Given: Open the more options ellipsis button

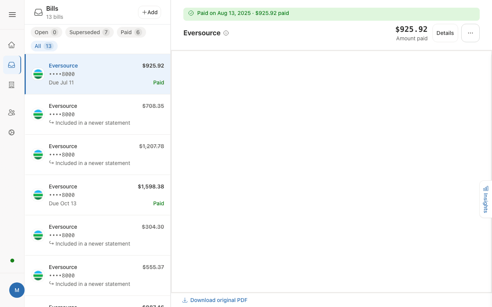Looking at the screenshot, I should [x=470, y=33].
